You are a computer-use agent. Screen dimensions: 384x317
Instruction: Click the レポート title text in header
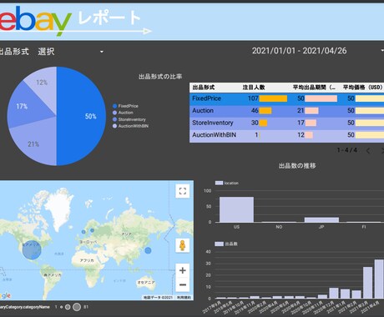(x=109, y=18)
